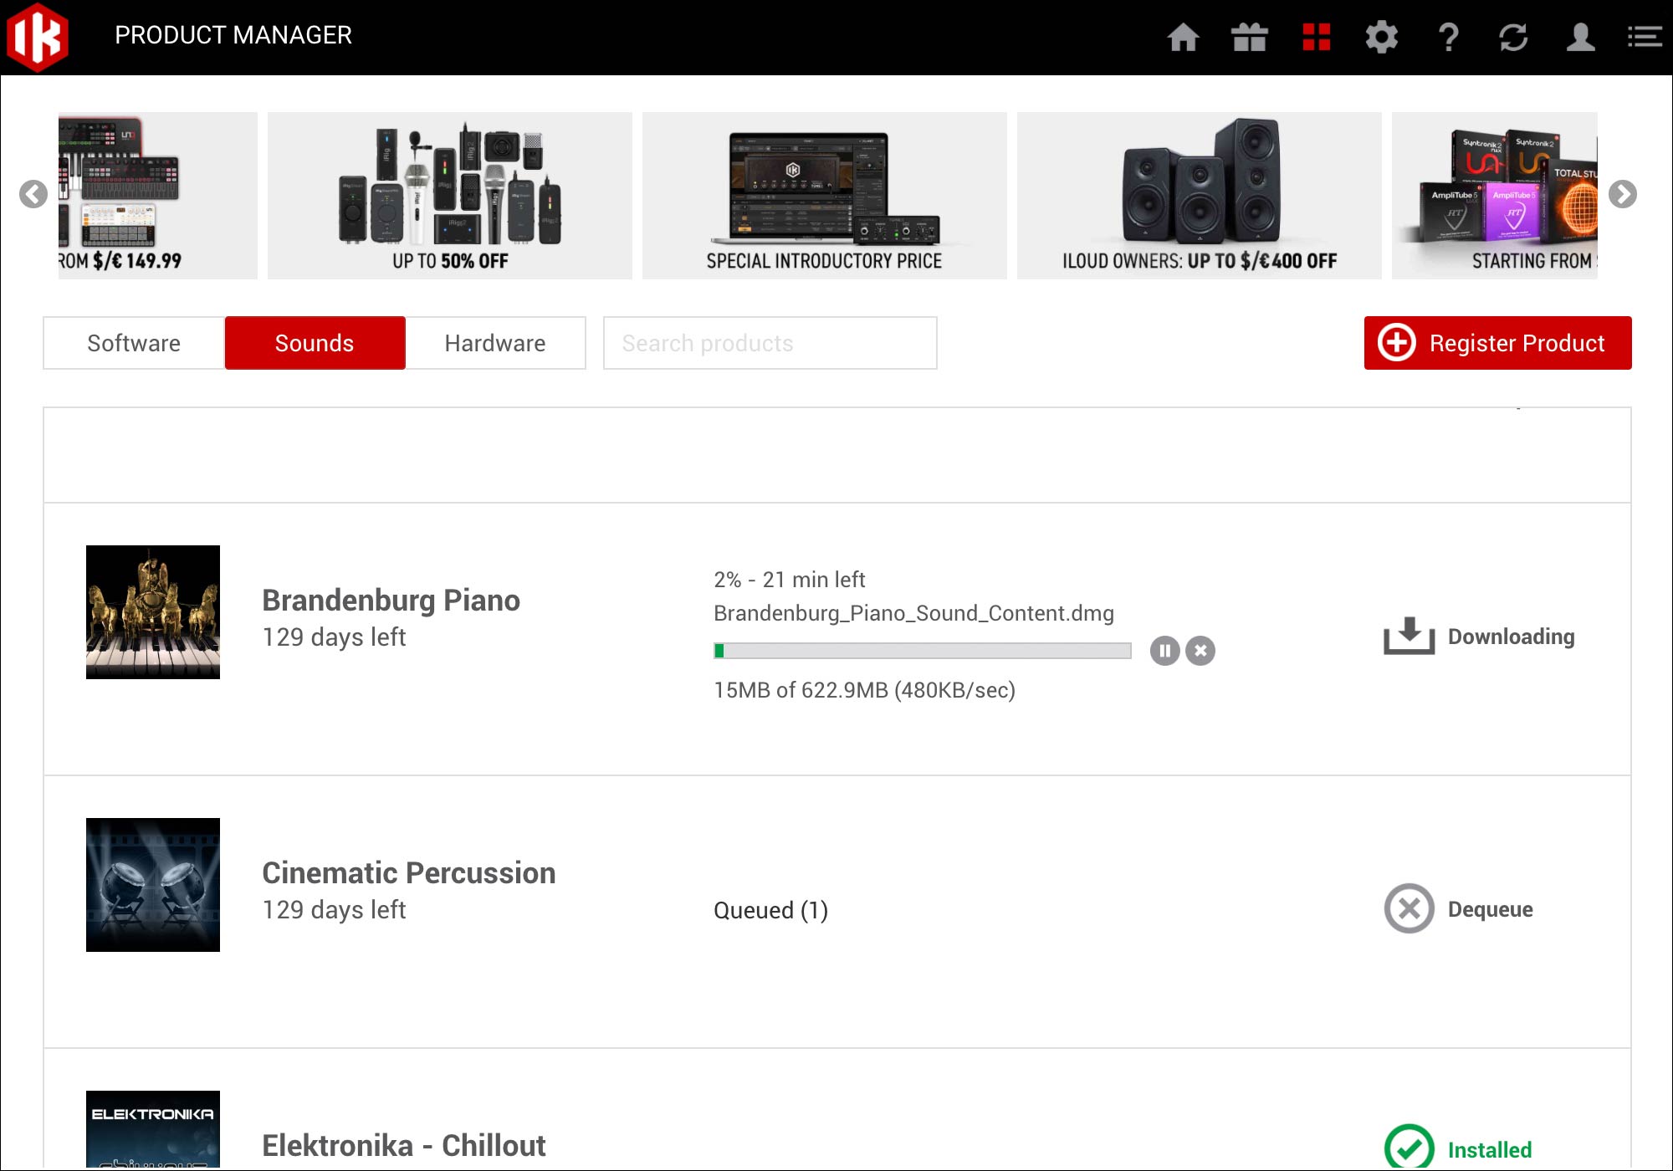The width and height of the screenshot is (1673, 1171).
Task: Click the Brandenburg Piano download progress bar
Action: point(922,651)
